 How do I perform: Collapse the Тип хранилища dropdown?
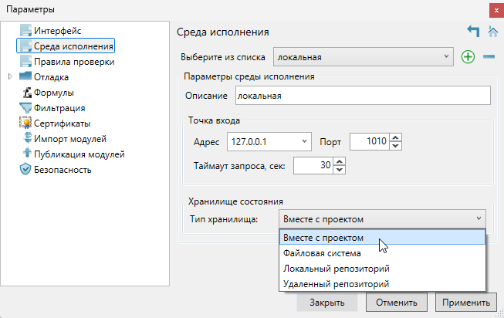pyautogui.click(x=479, y=219)
